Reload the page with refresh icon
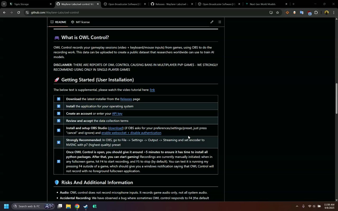The height and width of the screenshot is (211, 338). 18,12
